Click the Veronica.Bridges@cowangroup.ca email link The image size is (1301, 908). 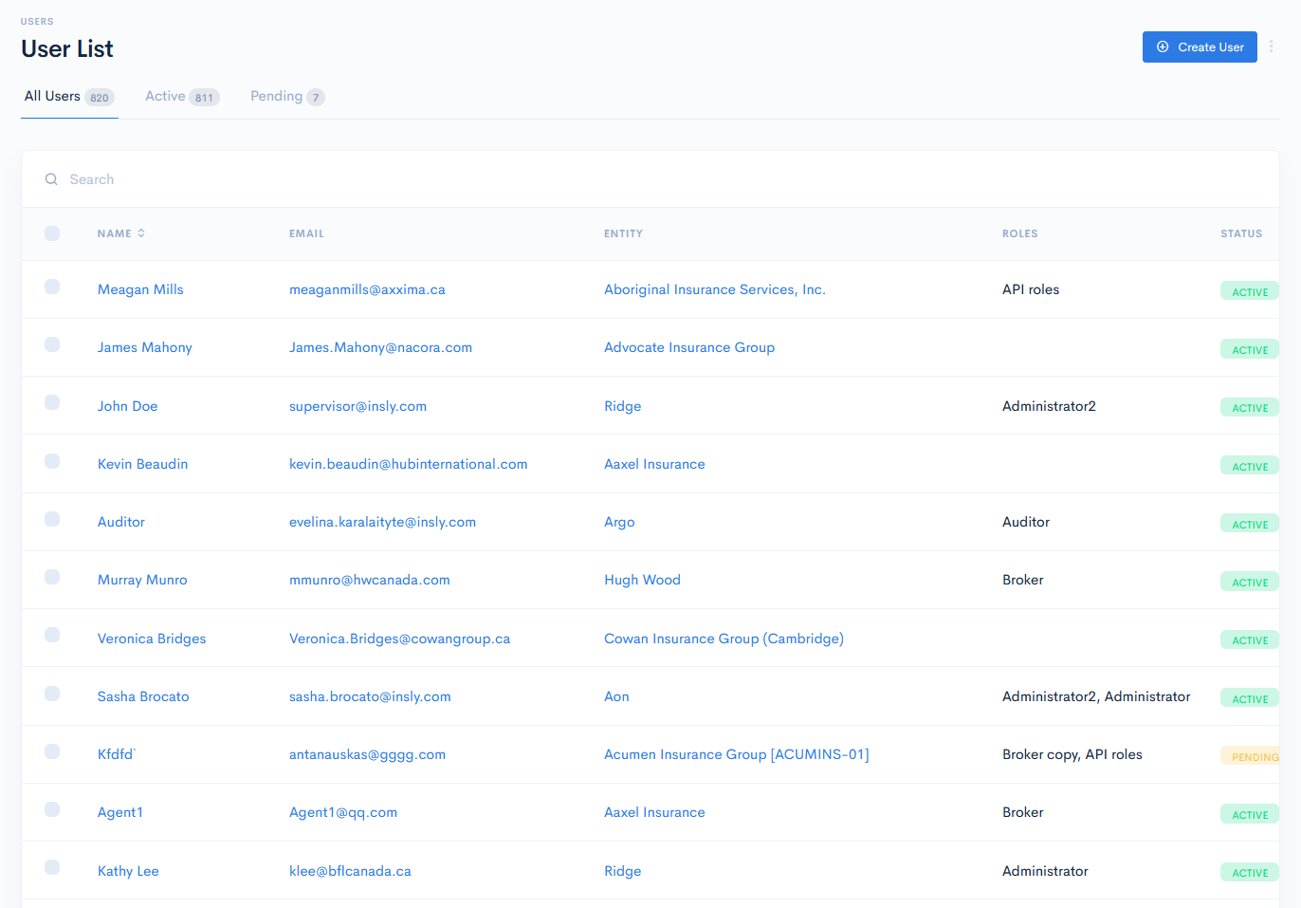[x=400, y=638]
